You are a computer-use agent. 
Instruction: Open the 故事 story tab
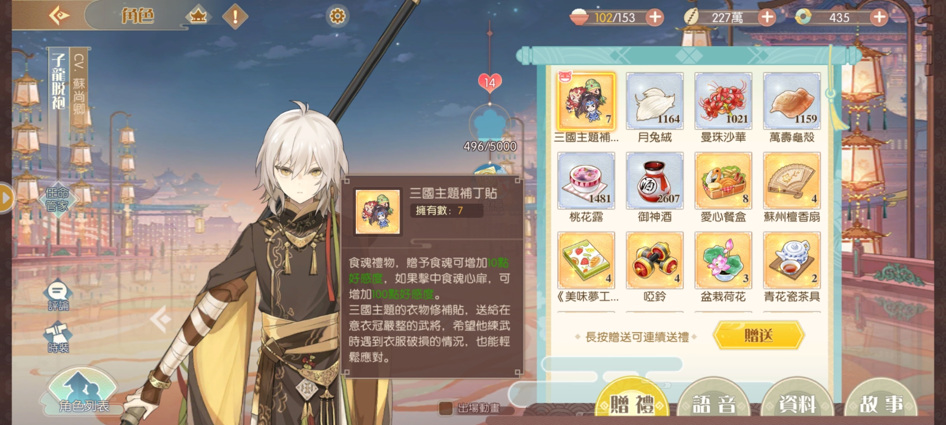point(881,403)
